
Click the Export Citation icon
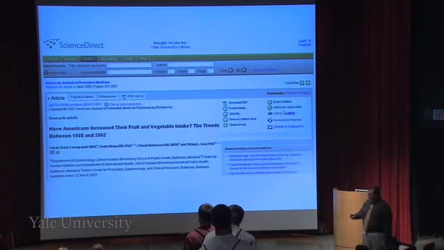pyautogui.click(x=269, y=102)
